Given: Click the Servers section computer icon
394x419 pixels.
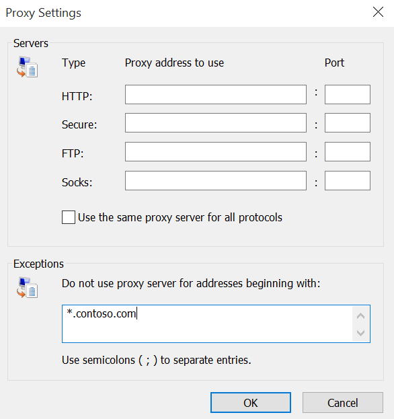Looking at the screenshot, I should (x=27, y=67).
